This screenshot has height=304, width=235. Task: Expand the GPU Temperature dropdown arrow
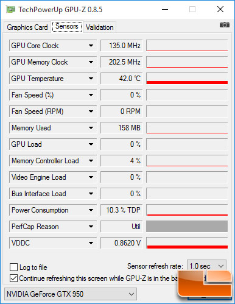click(x=91, y=79)
